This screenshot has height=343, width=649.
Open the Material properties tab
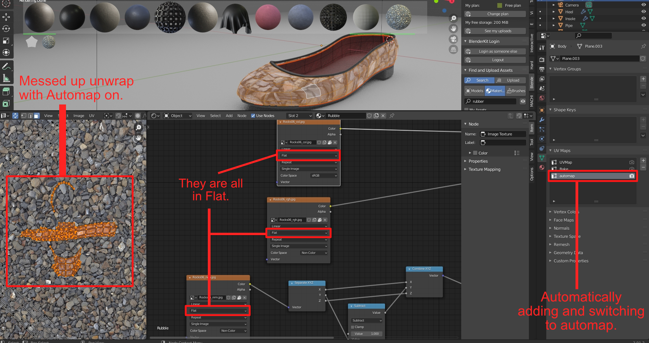click(x=542, y=167)
